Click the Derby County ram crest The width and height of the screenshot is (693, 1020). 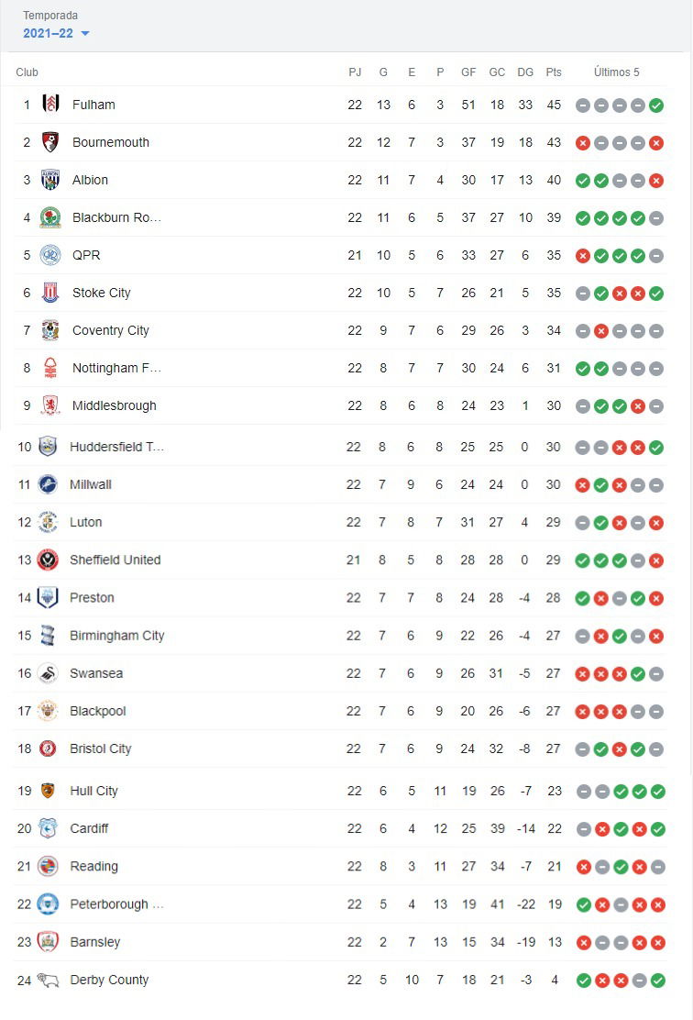pyautogui.click(x=48, y=980)
